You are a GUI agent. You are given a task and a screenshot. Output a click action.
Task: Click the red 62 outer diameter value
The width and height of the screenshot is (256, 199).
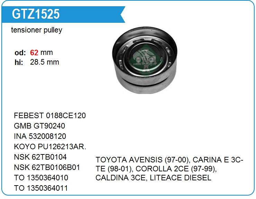[x=34, y=53]
